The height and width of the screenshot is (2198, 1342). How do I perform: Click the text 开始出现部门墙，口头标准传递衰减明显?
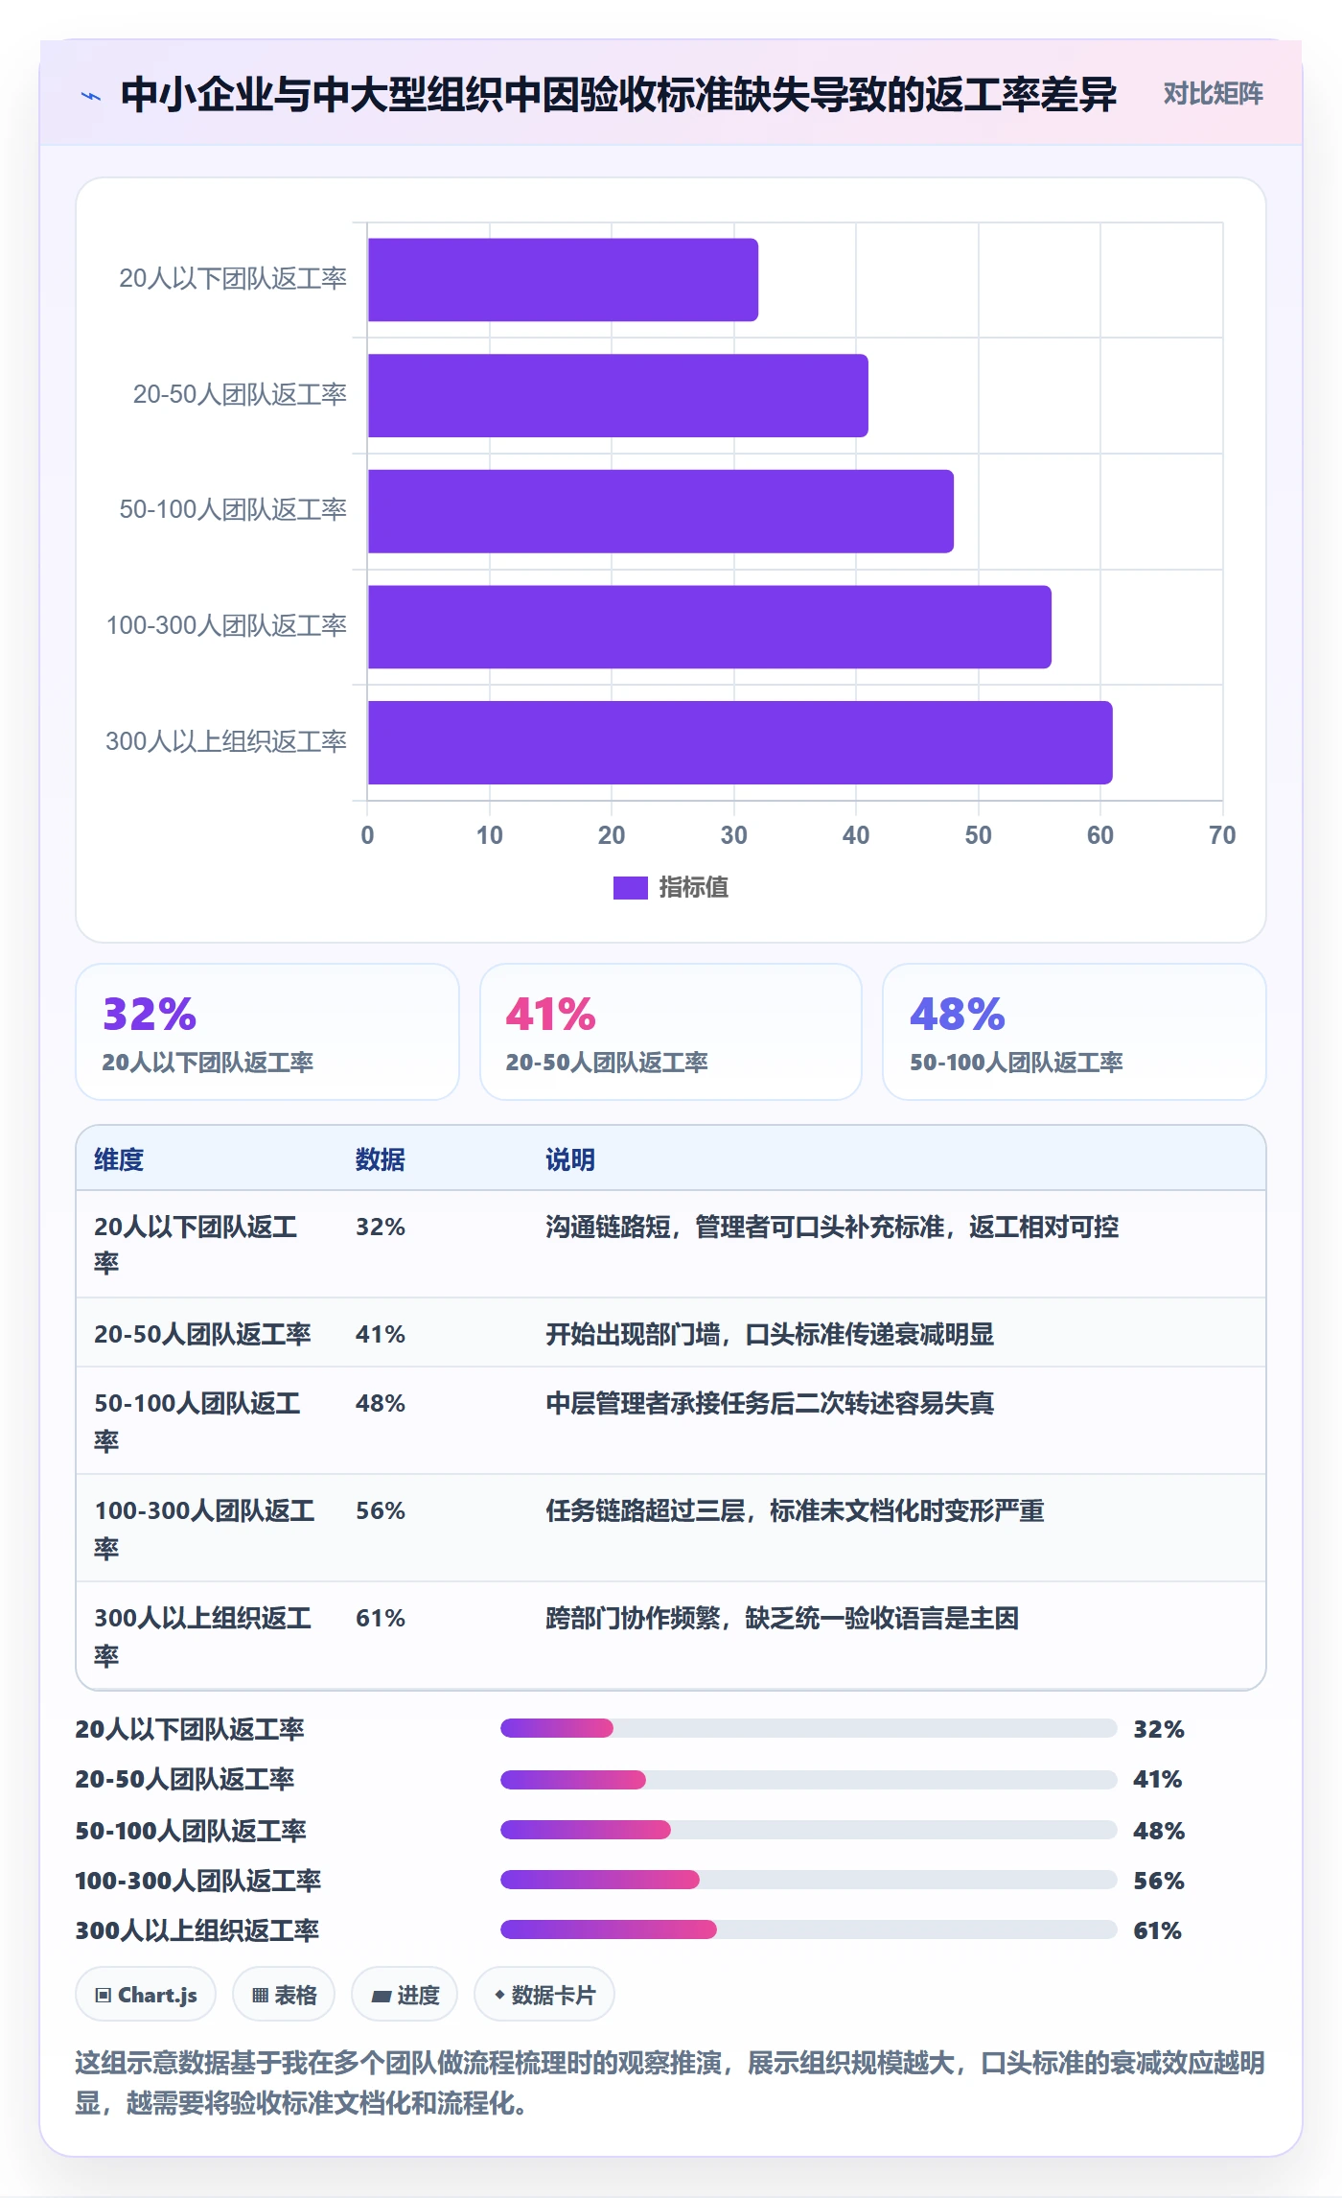click(770, 1334)
